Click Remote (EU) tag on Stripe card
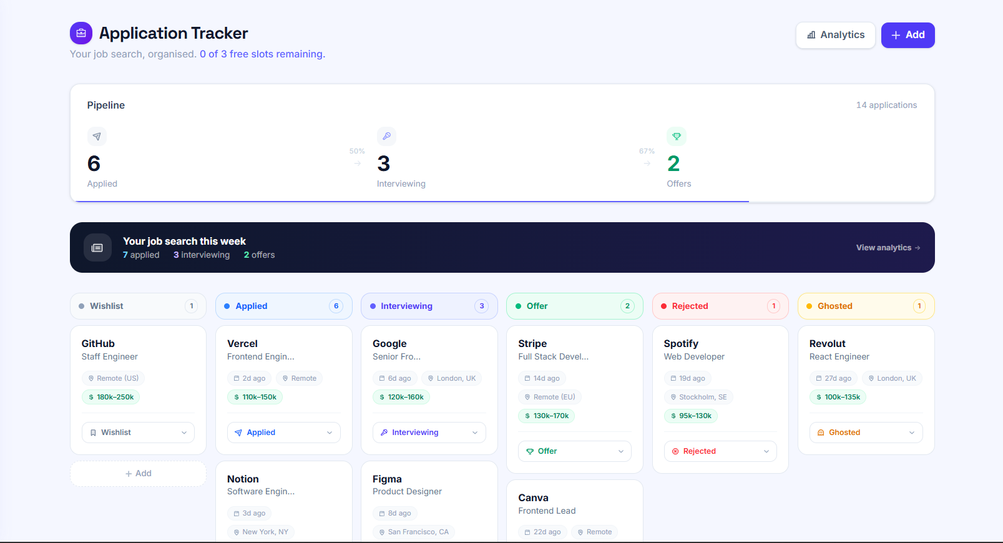The image size is (1003, 543). 550,397
